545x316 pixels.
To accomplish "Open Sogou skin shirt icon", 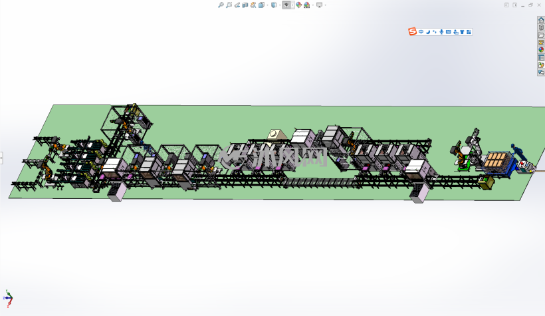I will click(x=463, y=32).
